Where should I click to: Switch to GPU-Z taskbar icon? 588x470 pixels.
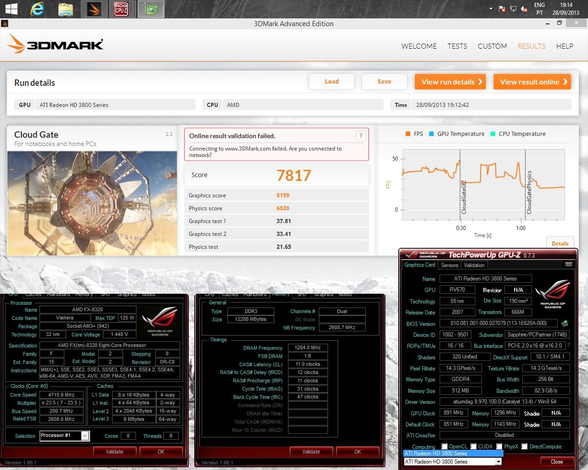[151, 9]
